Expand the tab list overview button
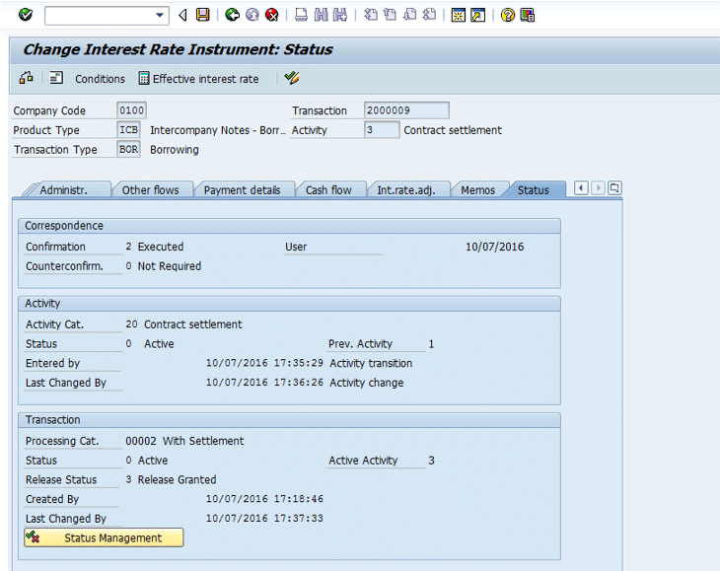 615,188
